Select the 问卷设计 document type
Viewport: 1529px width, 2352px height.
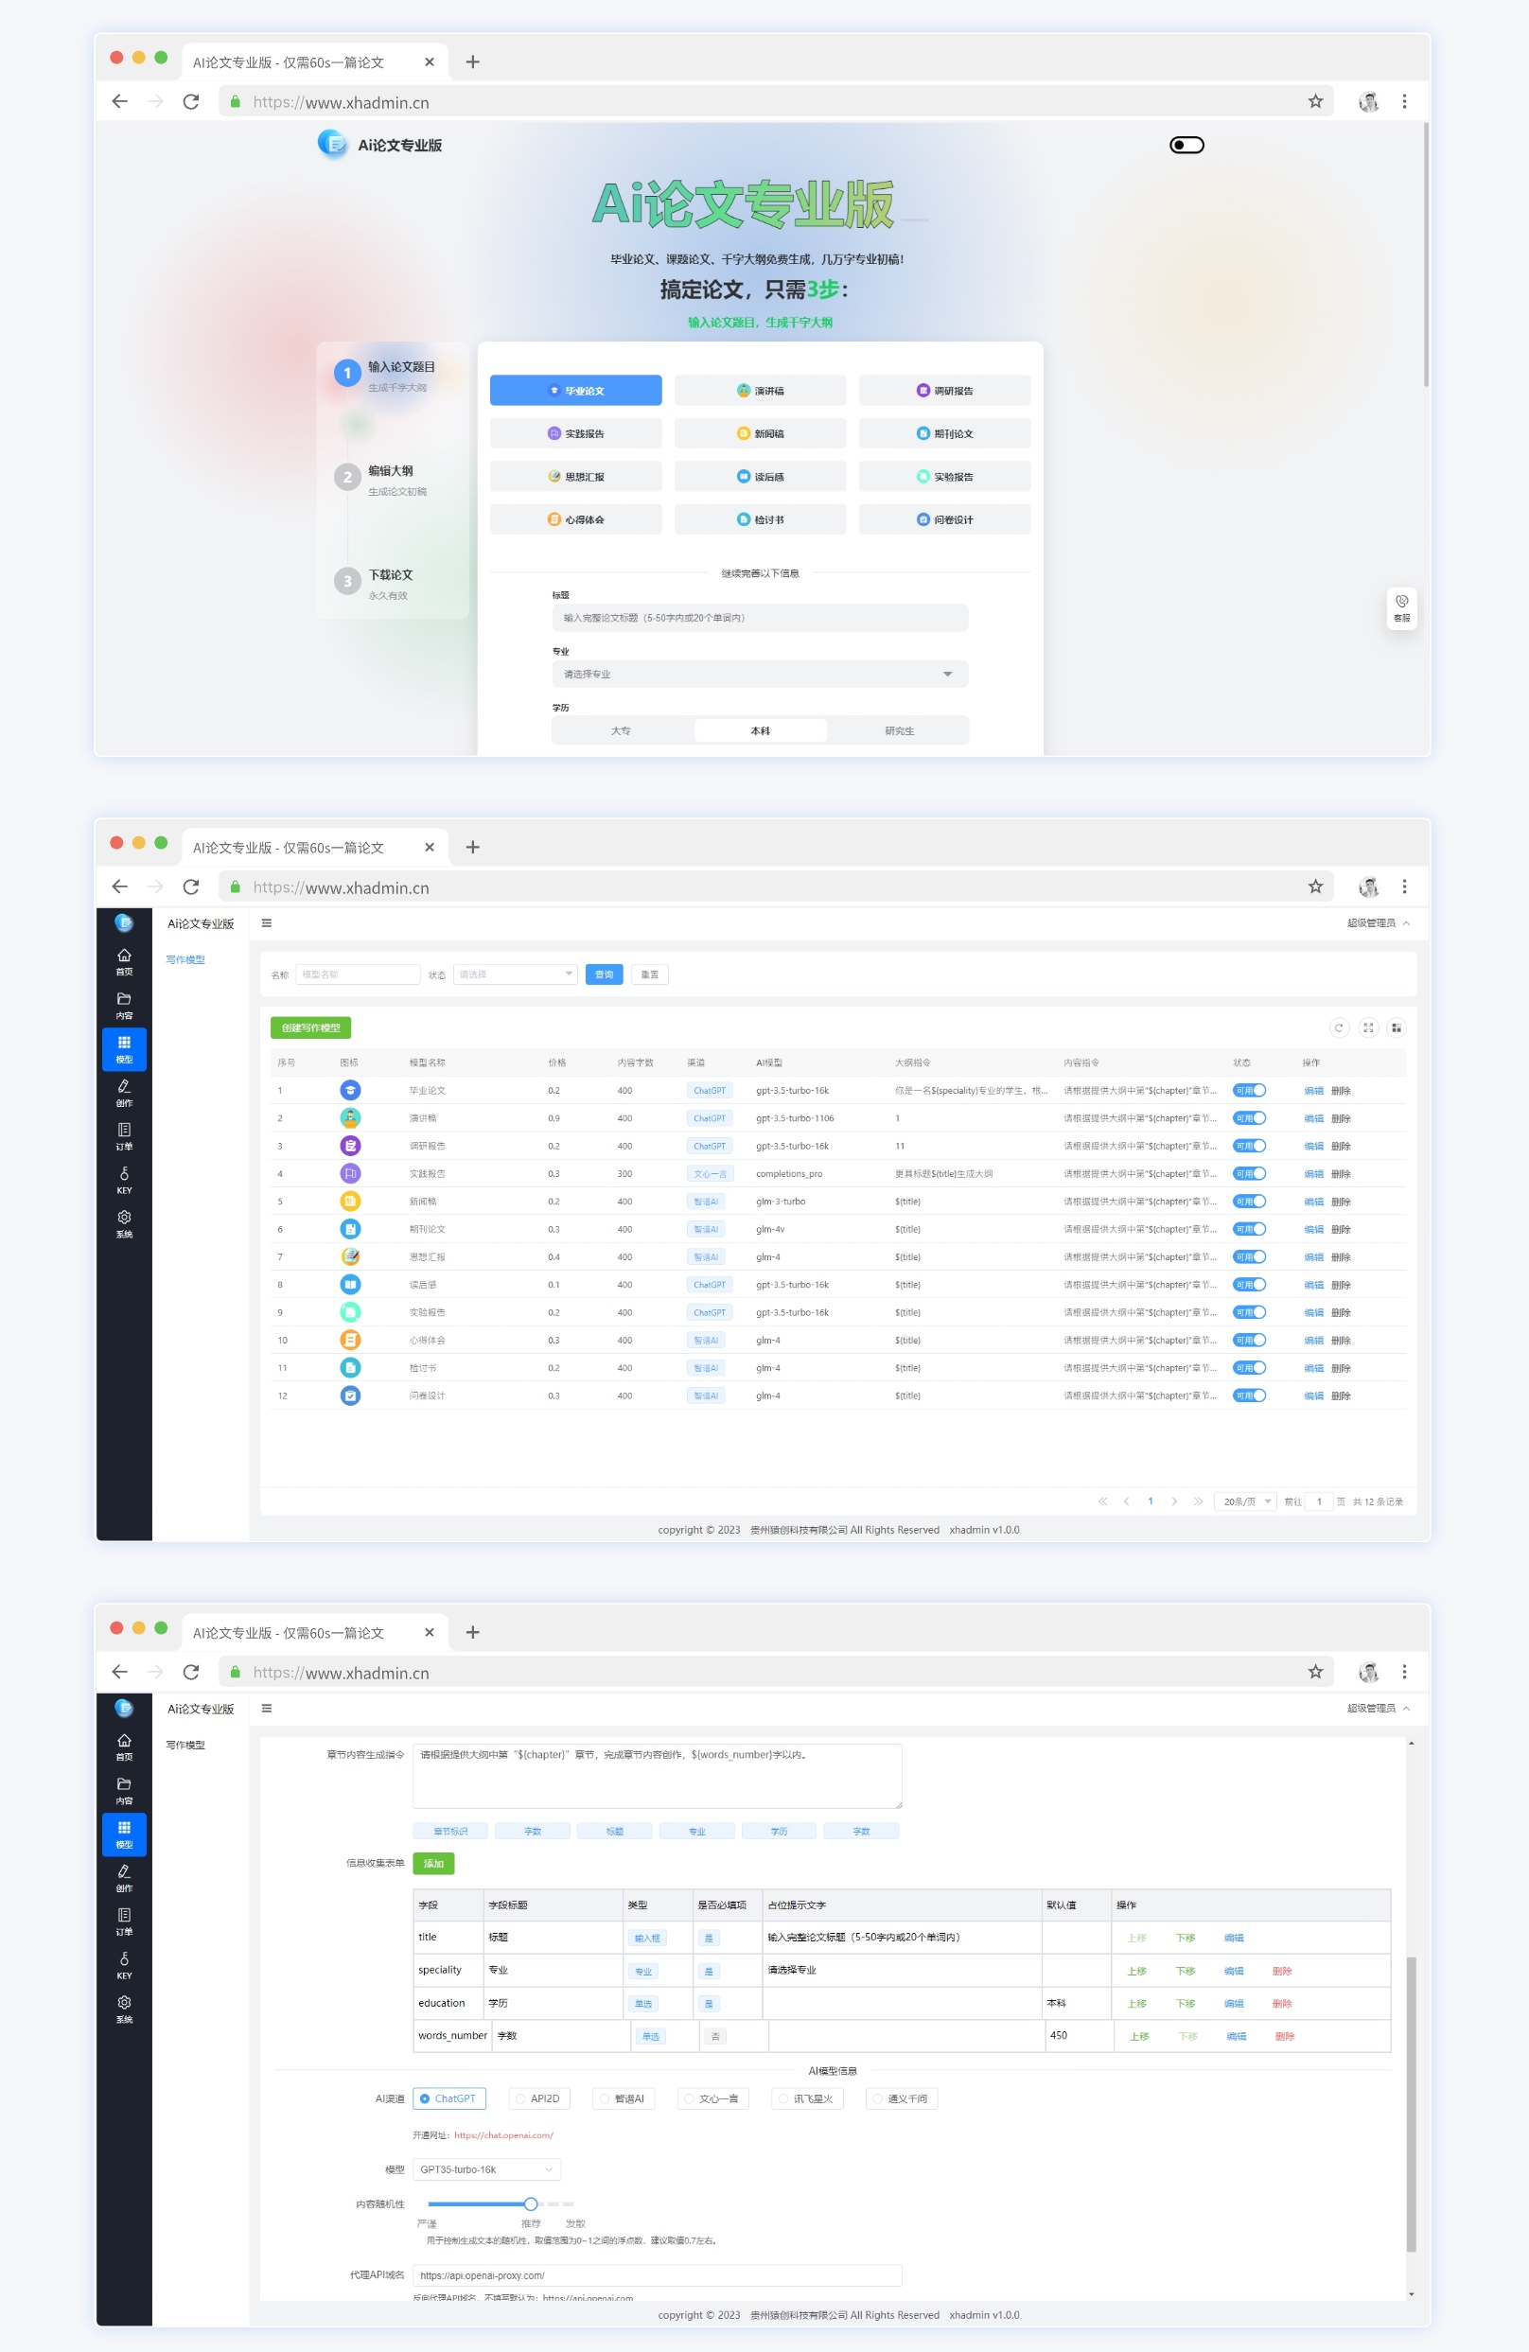coord(944,519)
